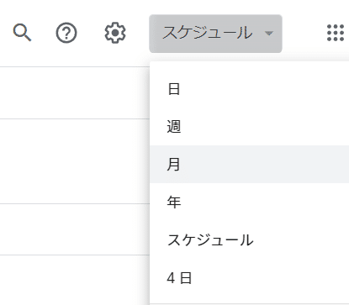Image resolution: width=349 pixels, height=305 pixels.
Task: Open the help question mark icon
Action: [66, 33]
